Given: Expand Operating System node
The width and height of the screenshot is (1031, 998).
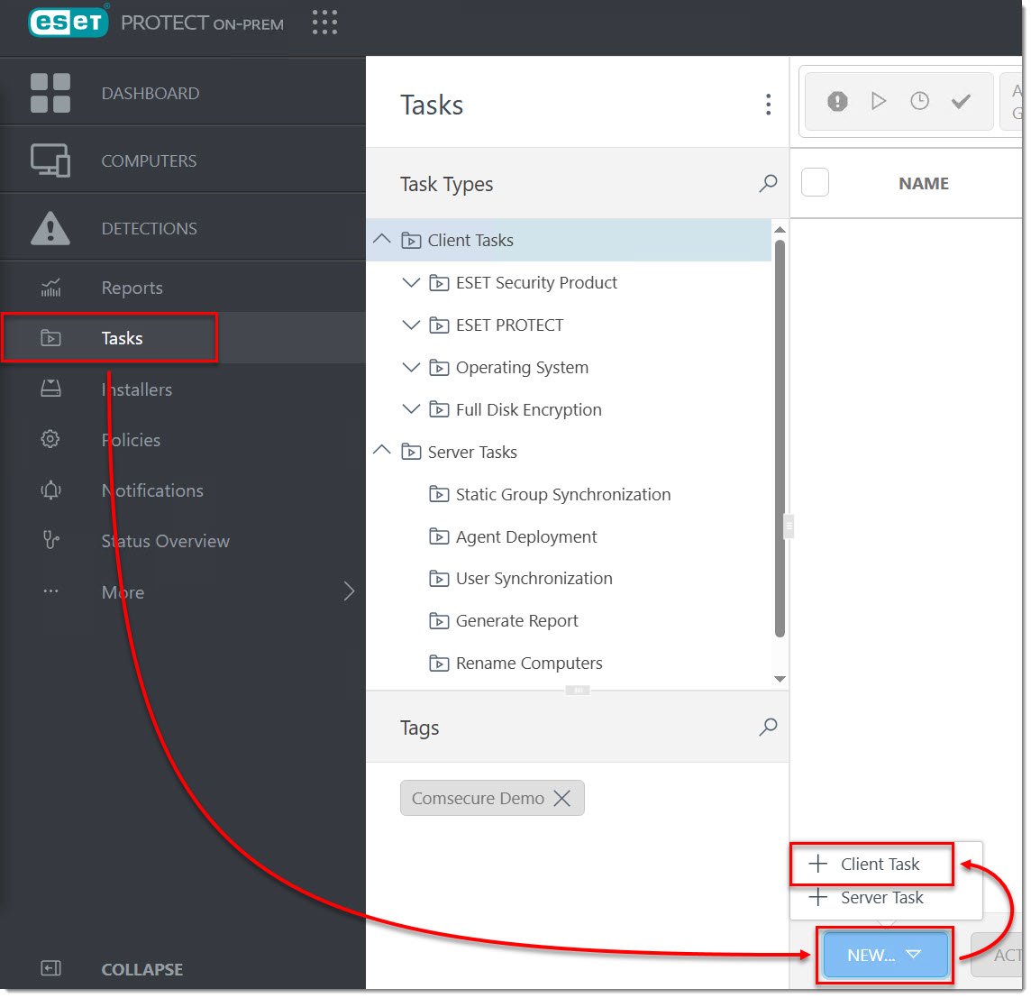Looking at the screenshot, I should click(411, 367).
